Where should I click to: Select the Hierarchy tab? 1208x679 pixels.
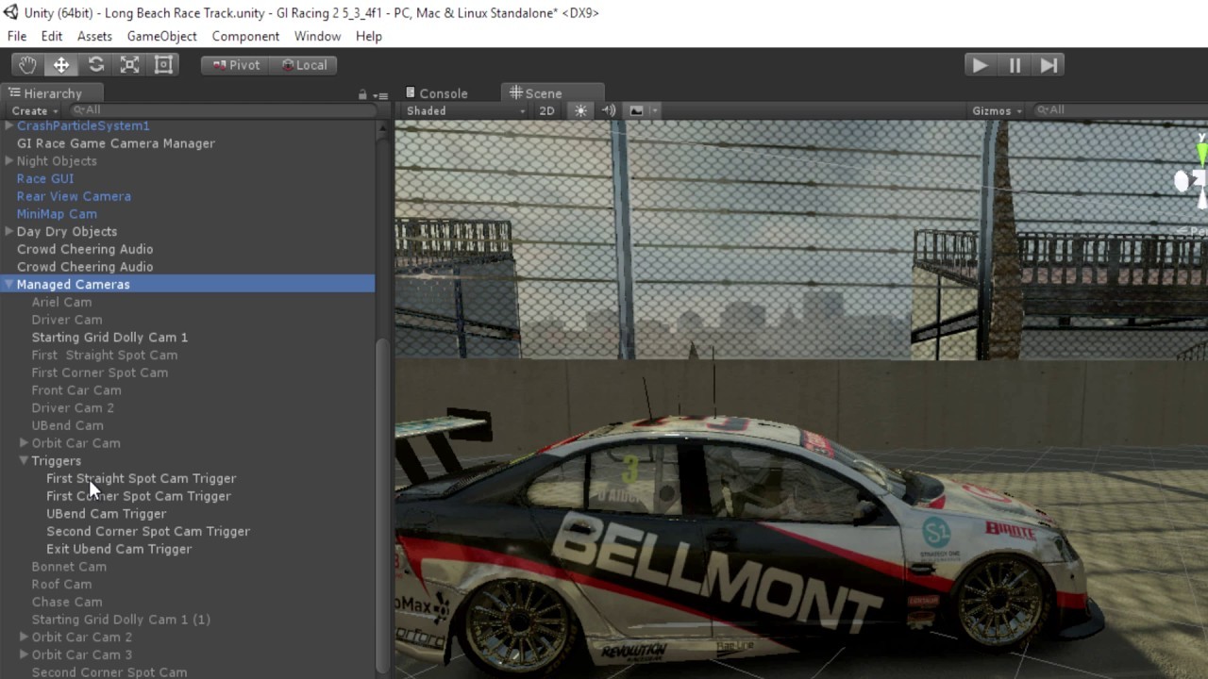point(52,93)
